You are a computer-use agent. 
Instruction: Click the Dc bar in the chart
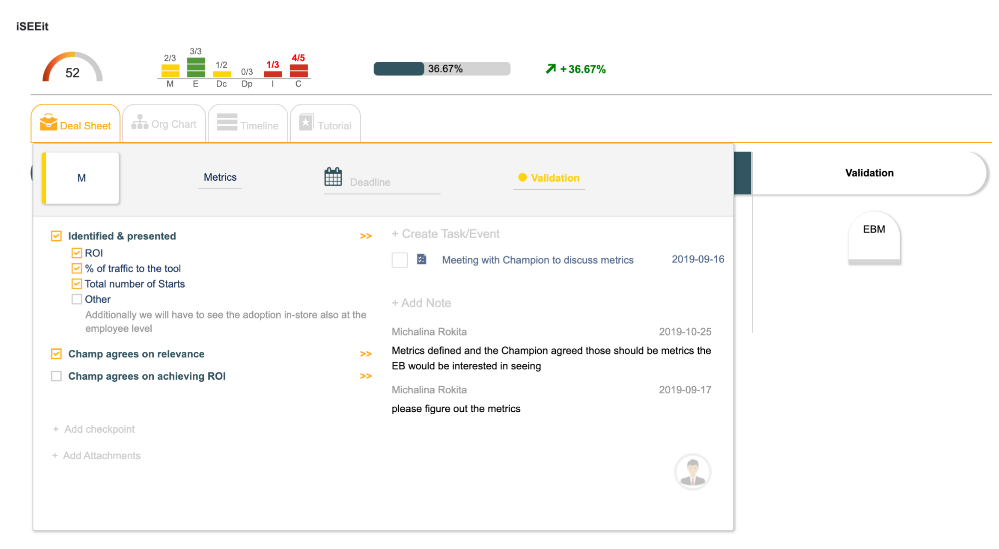pyautogui.click(x=222, y=74)
